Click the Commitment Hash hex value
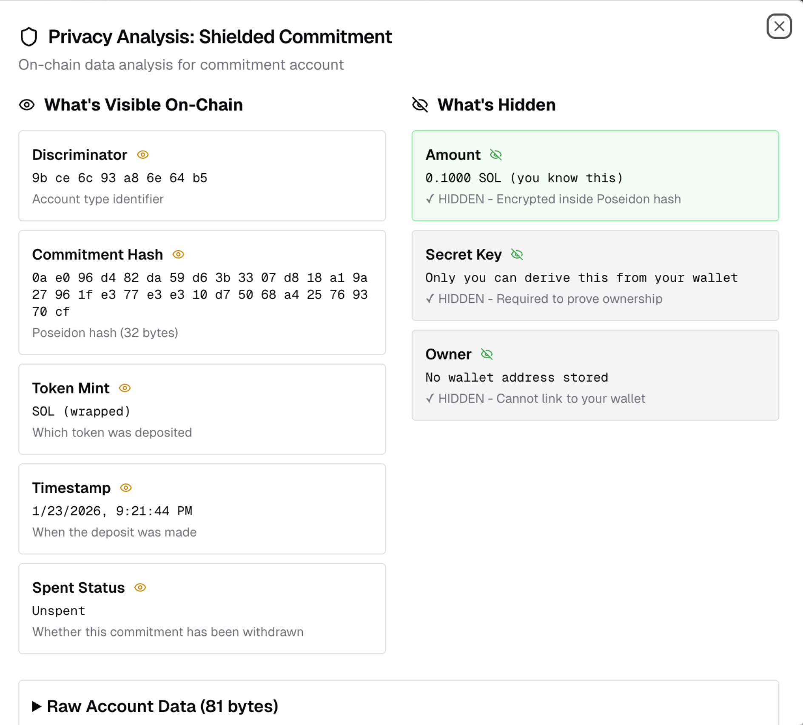 [x=200, y=294]
